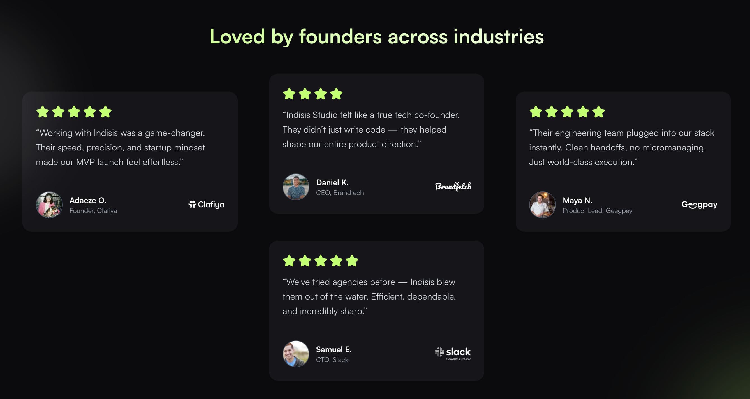Click the "We've tried agencies before" quote
This screenshot has height=399, width=750.
[x=369, y=296]
